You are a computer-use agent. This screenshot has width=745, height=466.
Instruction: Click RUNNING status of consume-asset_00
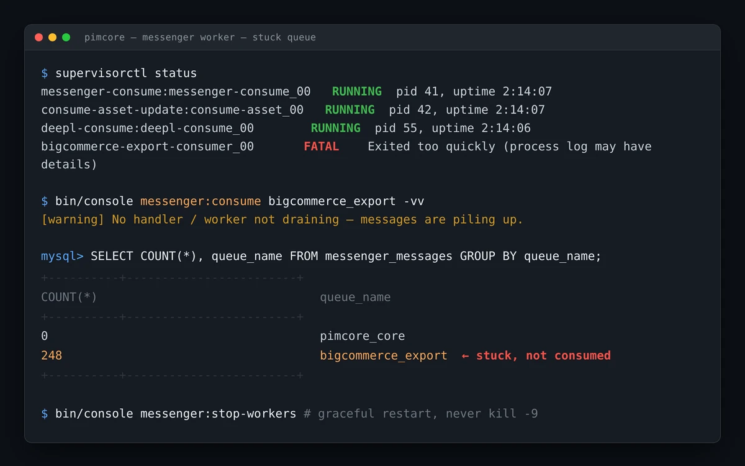point(350,110)
